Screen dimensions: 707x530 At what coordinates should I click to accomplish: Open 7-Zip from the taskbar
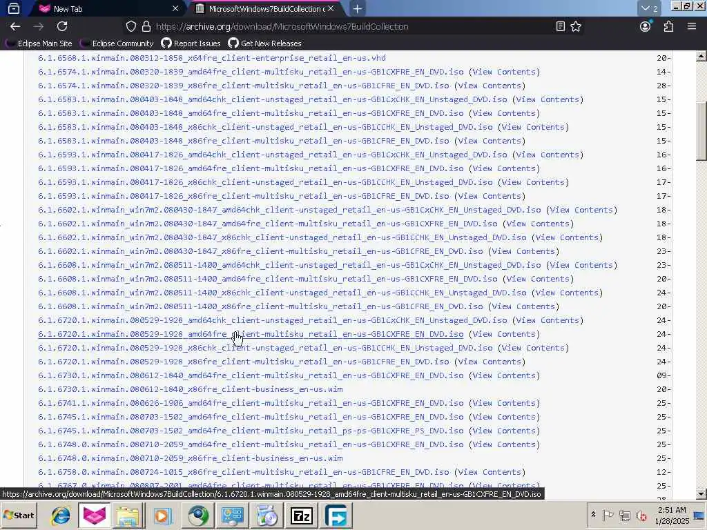(302, 516)
